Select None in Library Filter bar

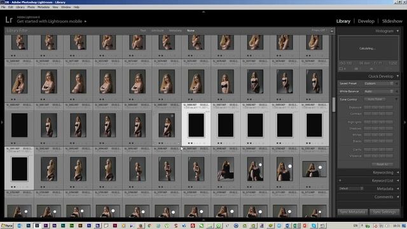coord(191,31)
